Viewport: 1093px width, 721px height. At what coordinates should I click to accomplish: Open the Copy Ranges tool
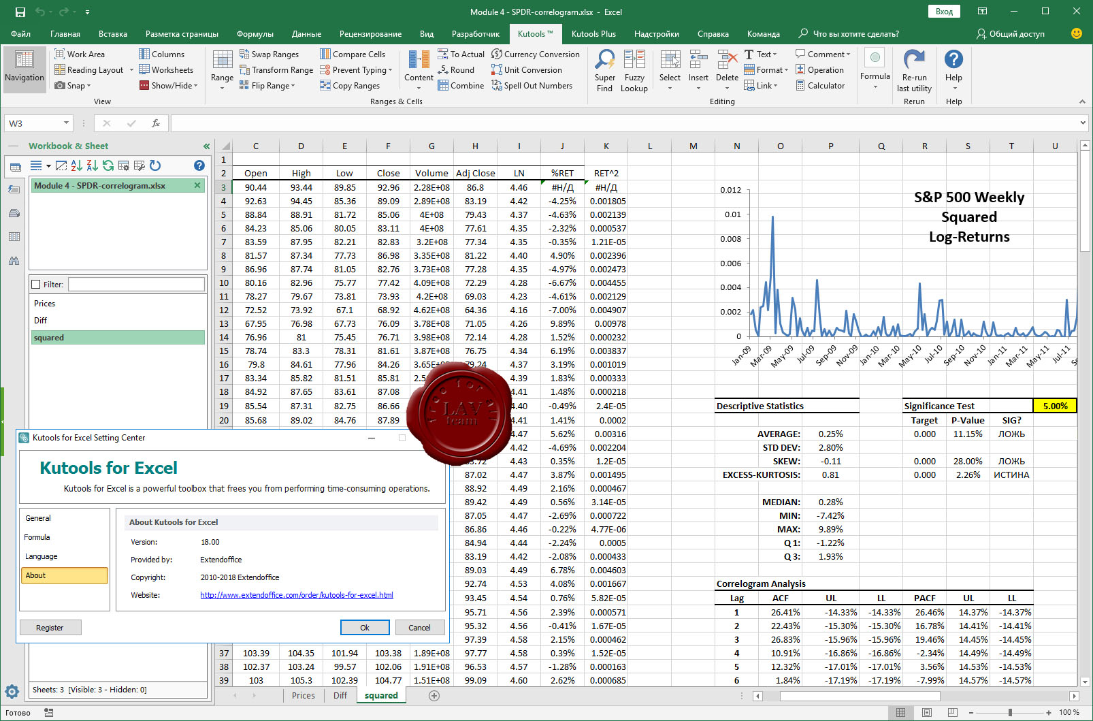coord(350,86)
